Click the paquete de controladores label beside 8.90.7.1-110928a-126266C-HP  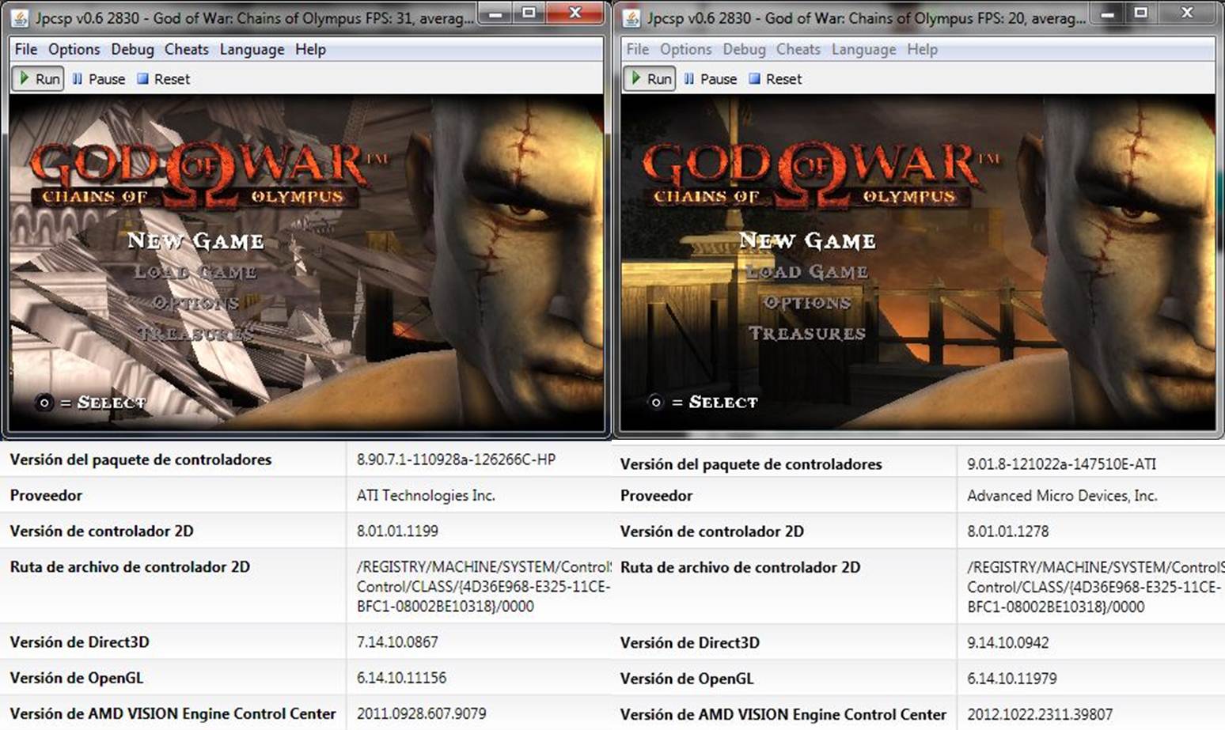click(141, 460)
